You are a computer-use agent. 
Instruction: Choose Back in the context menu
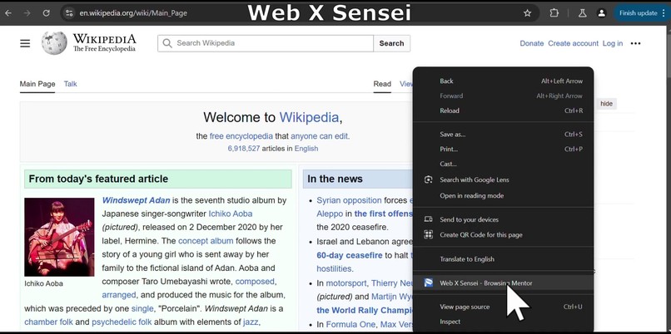pos(503,81)
